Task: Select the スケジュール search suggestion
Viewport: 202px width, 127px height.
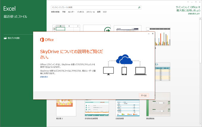Action: click(90, 12)
